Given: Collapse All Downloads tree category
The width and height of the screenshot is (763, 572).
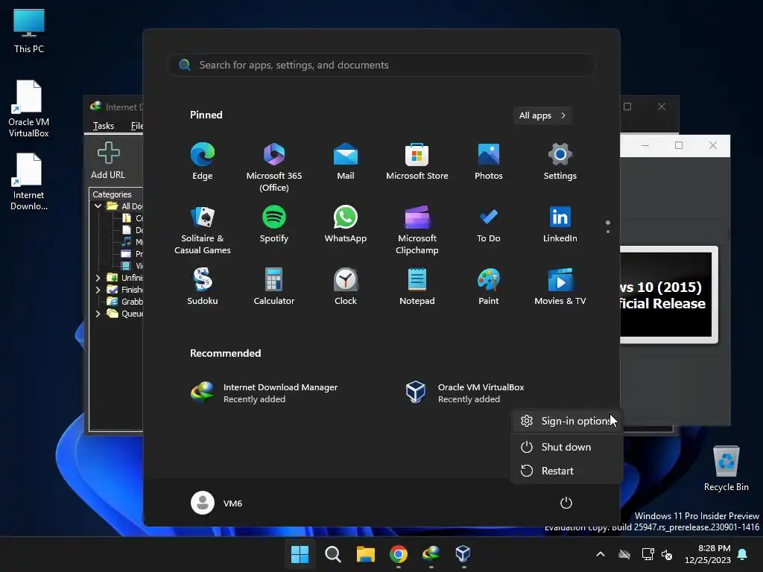Looking at the screenshot, I should coord(98,206).
